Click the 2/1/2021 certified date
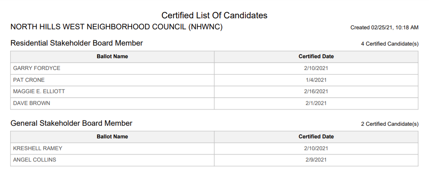 pyautogui.click(x=316, y=103)
